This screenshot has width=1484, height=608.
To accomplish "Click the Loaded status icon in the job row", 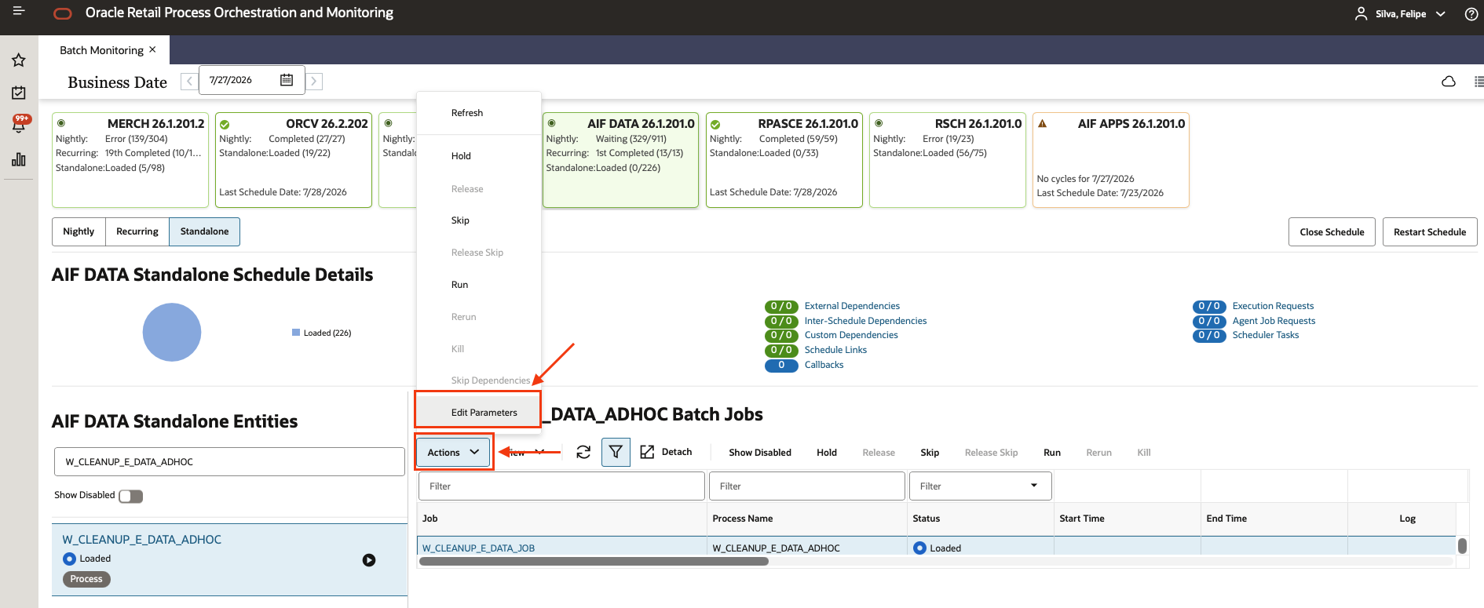I will (x=920, y=548).
